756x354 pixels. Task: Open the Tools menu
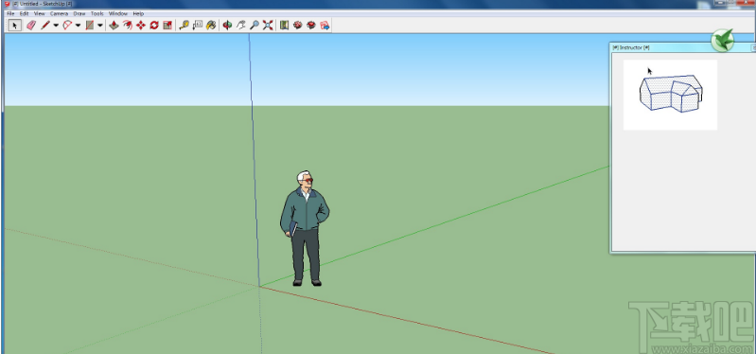pyautogui.click(x=97, y=14)
